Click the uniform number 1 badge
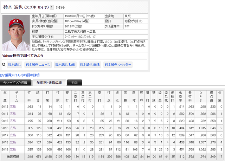 click(52, 7)
